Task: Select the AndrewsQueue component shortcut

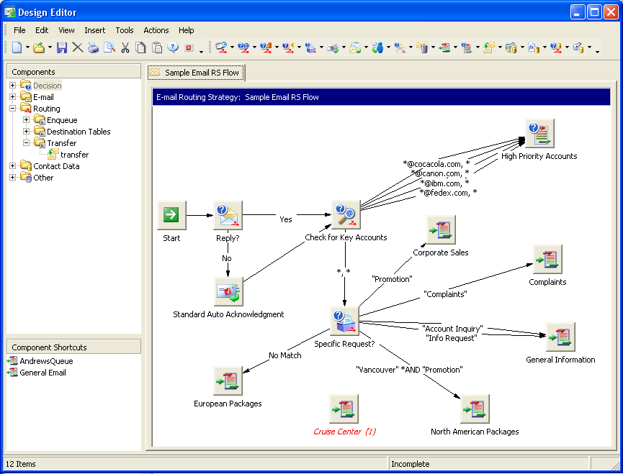Action: 46,361
